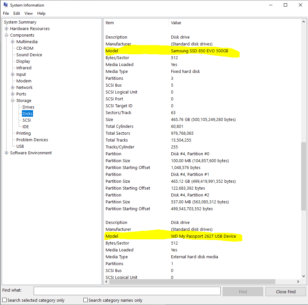Open the View menu
The image size is (308, 305).
pyautogui.click(x=28, y=13)
